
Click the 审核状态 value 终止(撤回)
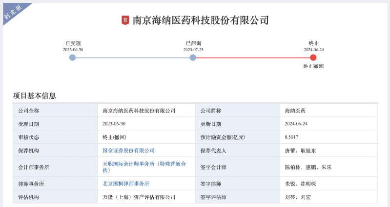[114, 137]
